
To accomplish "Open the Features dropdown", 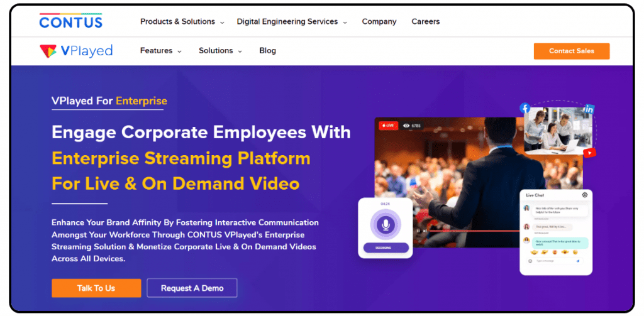I will (x=160, y=51).
